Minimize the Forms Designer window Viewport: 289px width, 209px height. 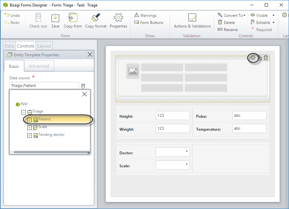(252, 5)
